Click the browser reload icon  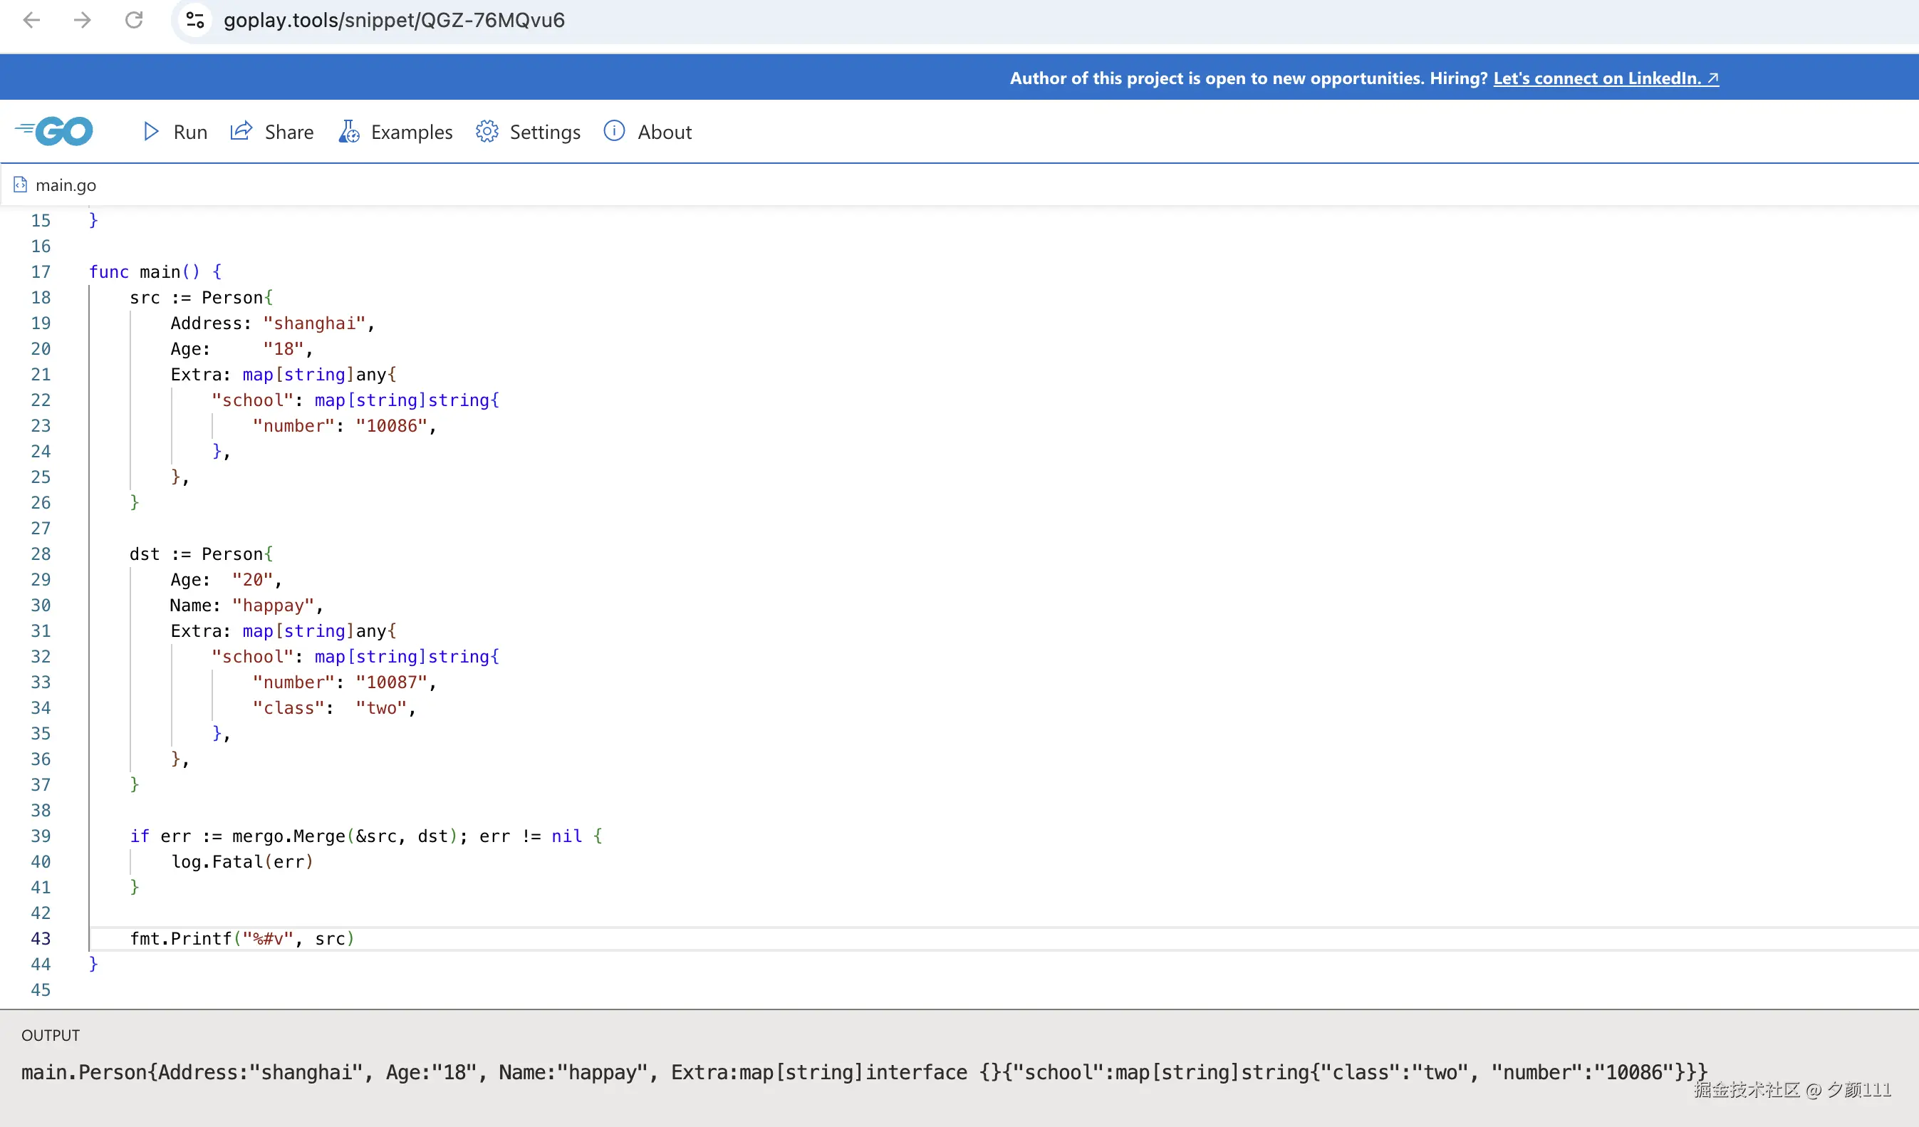(134, 20)
